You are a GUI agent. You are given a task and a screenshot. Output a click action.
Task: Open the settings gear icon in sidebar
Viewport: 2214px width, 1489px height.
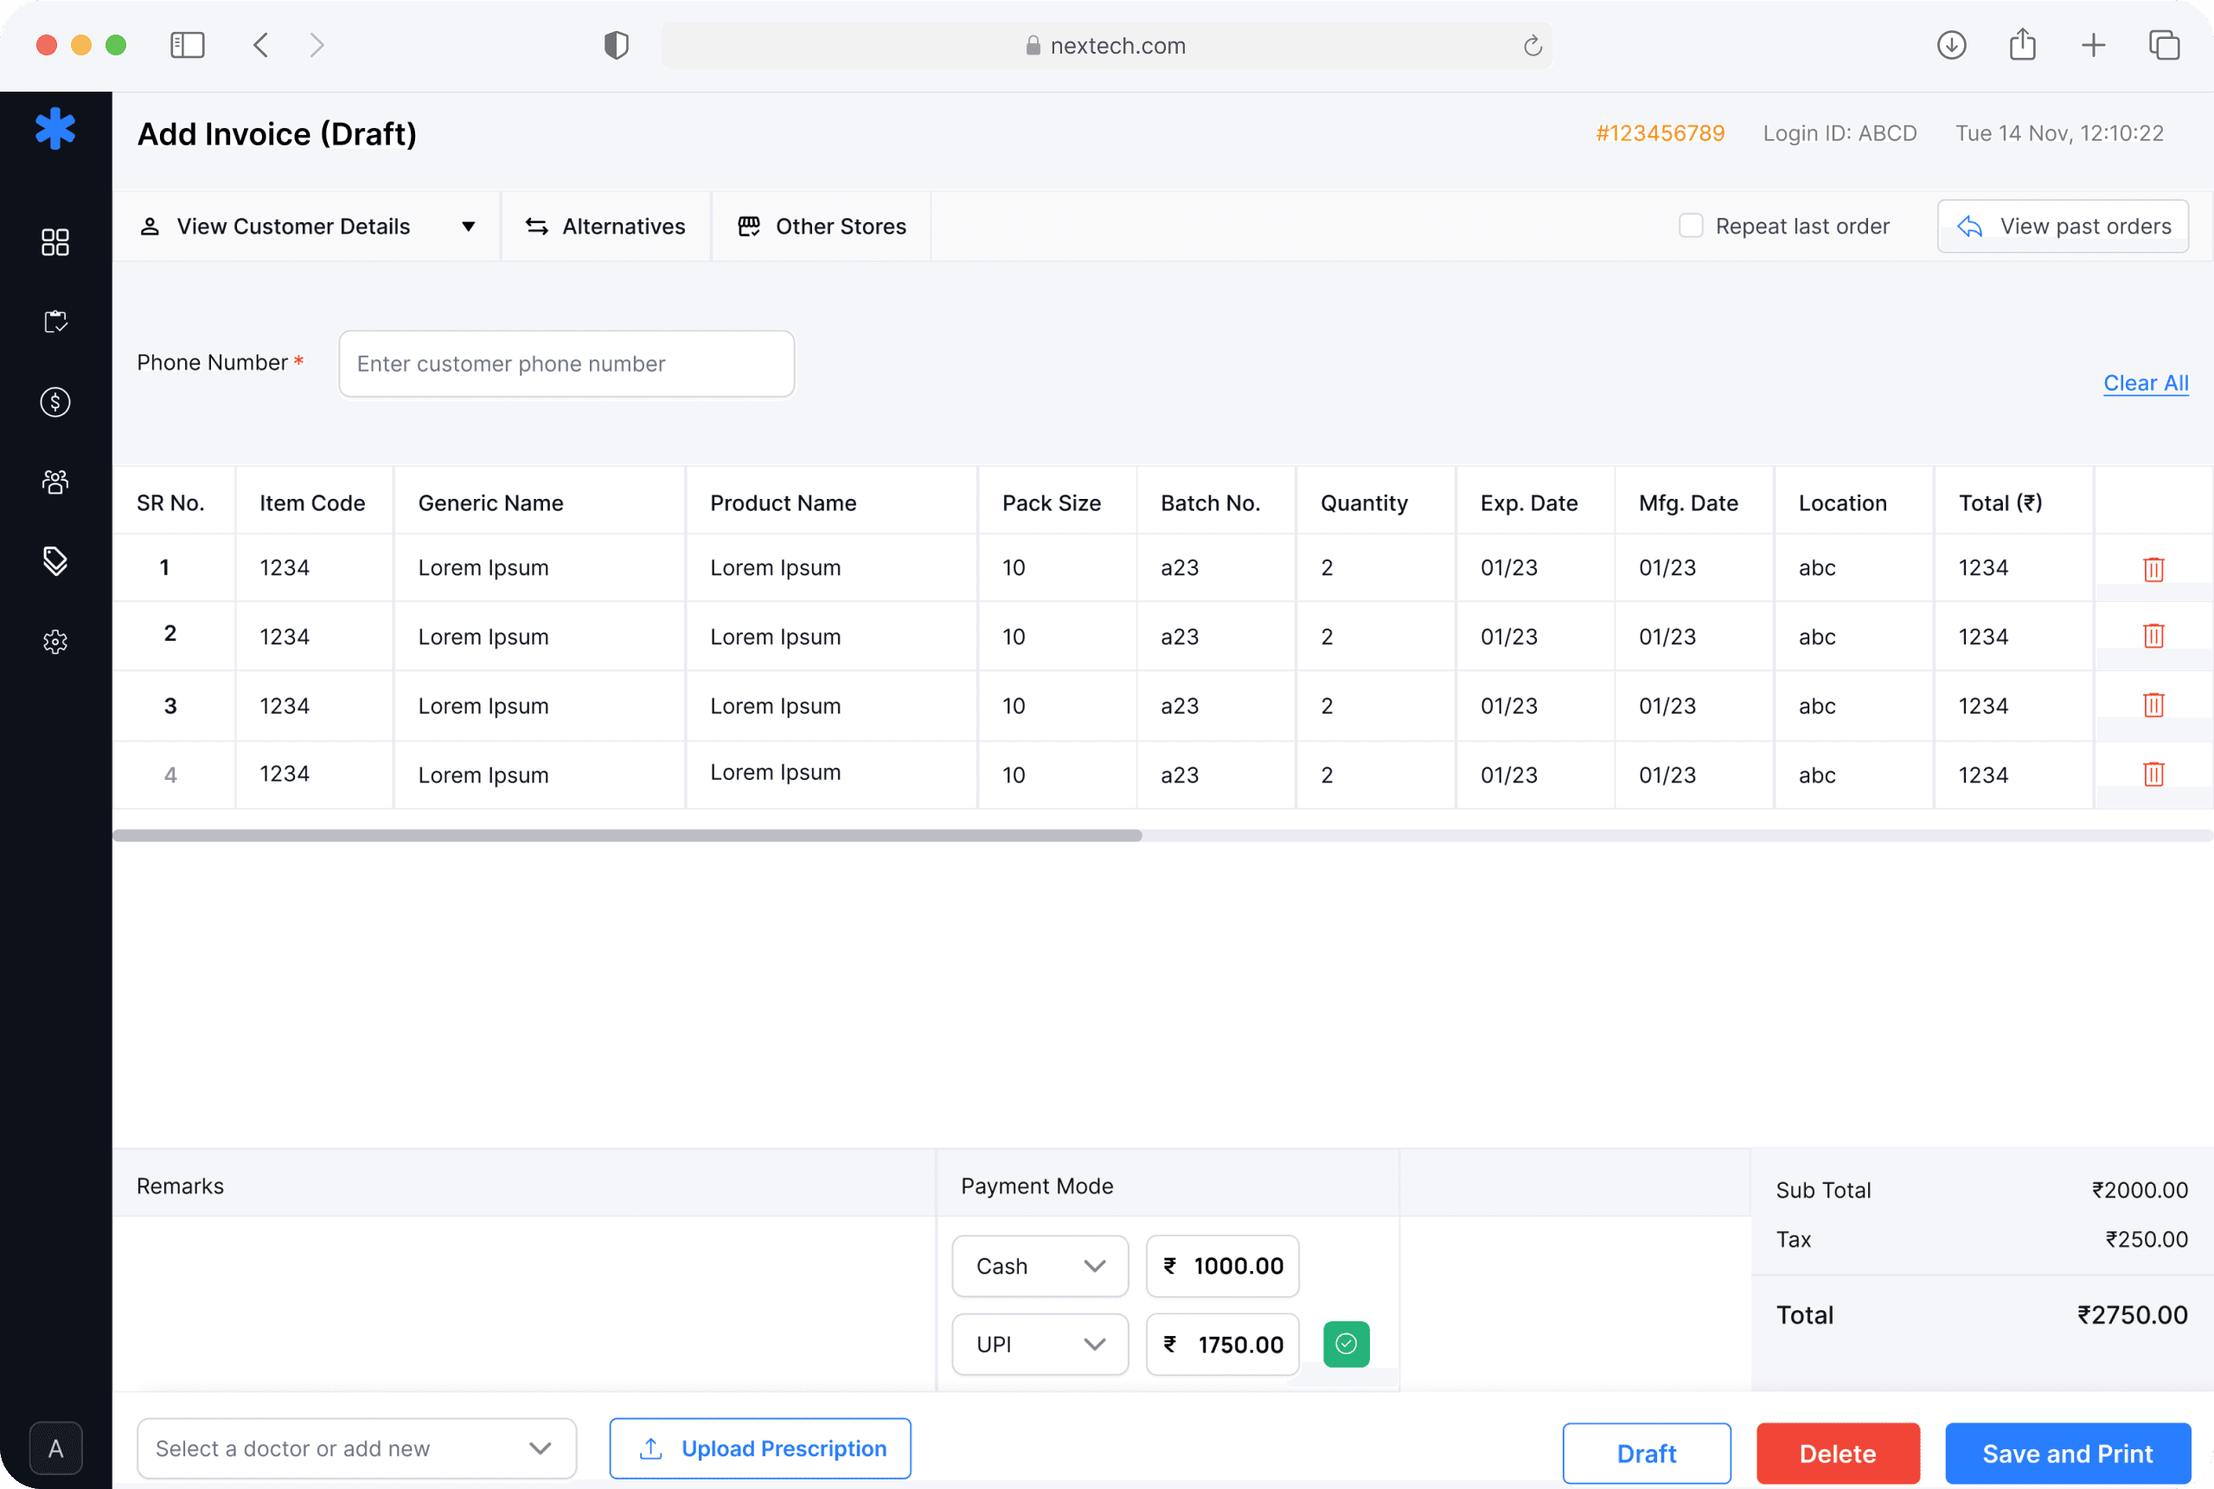tap(55, 642)
